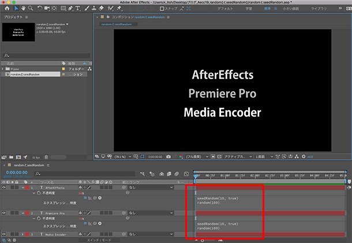The image size is (352, 243).
Task: Switch to the Learn workspace tab
Action: coord(249,9)
